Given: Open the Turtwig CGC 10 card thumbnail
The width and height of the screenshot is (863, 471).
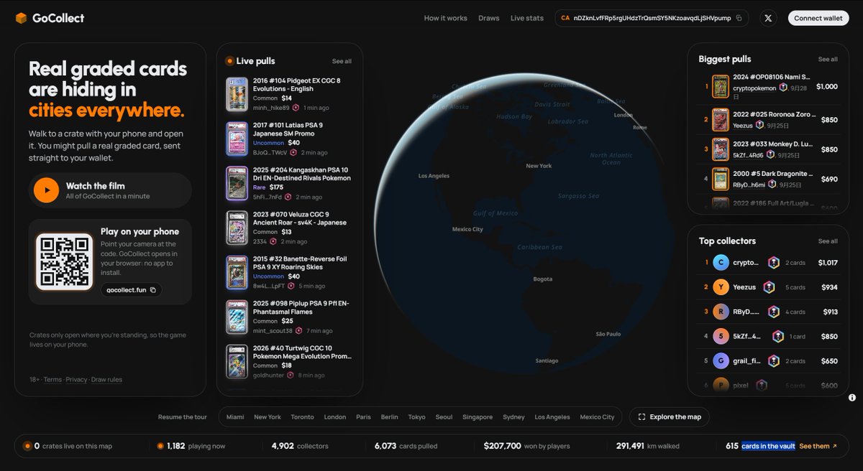Looking at the screenshot, I should pyautogui.click(x=237, y=361).
